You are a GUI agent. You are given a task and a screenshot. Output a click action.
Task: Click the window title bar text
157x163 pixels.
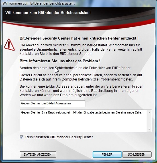click(x=38, y=3)
